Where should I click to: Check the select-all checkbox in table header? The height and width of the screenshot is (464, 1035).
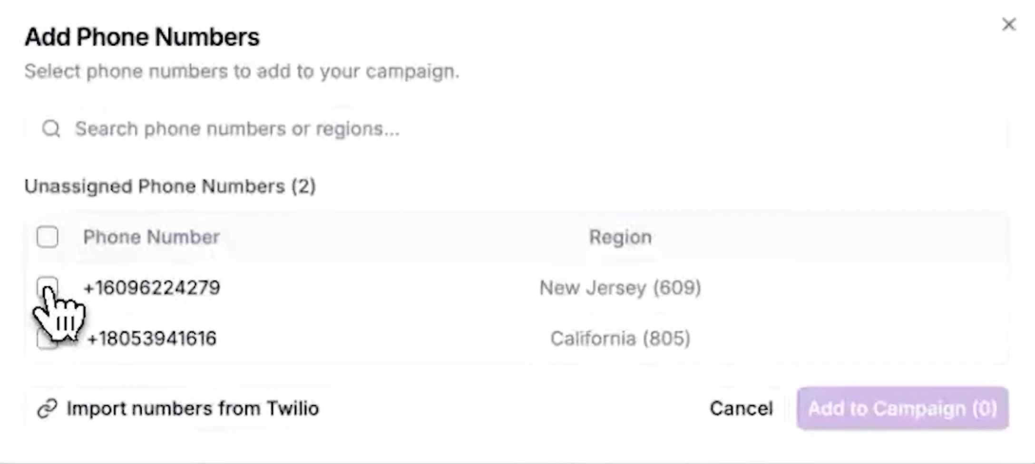pyautogui.click(x=47, y=236)
